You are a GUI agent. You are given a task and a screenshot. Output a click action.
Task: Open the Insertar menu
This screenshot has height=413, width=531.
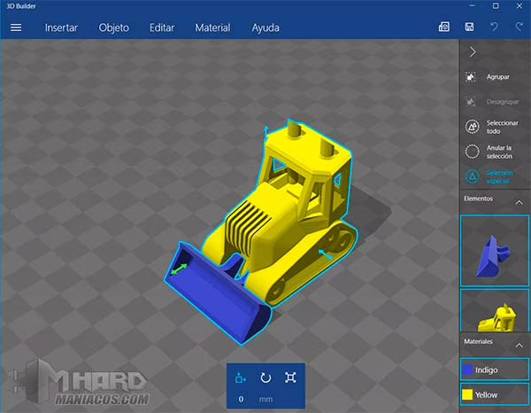(x=61, y=27)
